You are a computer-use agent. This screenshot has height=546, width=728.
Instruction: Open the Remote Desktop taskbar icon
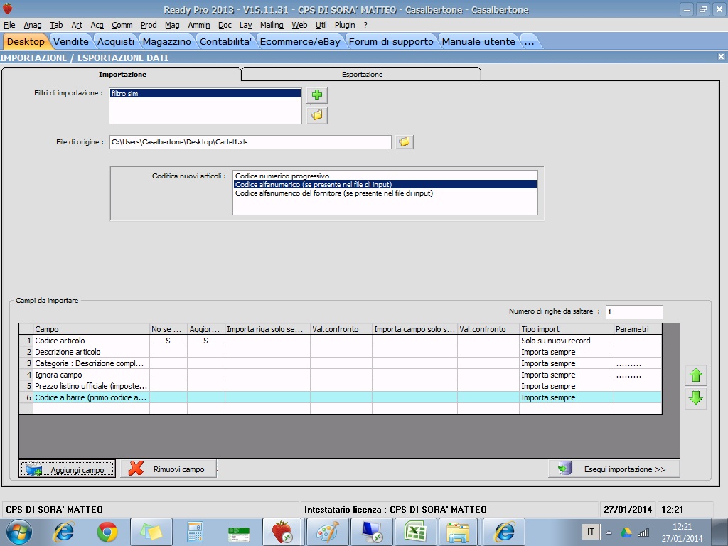[x=371, y=532]
